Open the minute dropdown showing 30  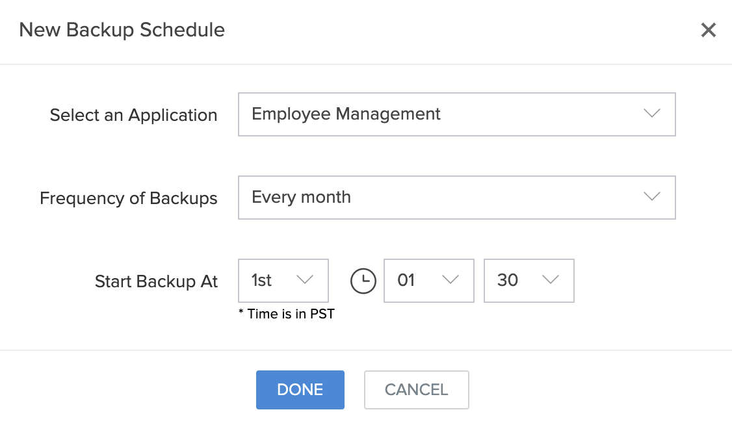pos(529,281)
